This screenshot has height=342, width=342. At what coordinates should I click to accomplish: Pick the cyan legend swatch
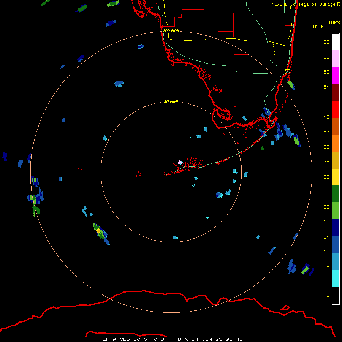point(336,279)
